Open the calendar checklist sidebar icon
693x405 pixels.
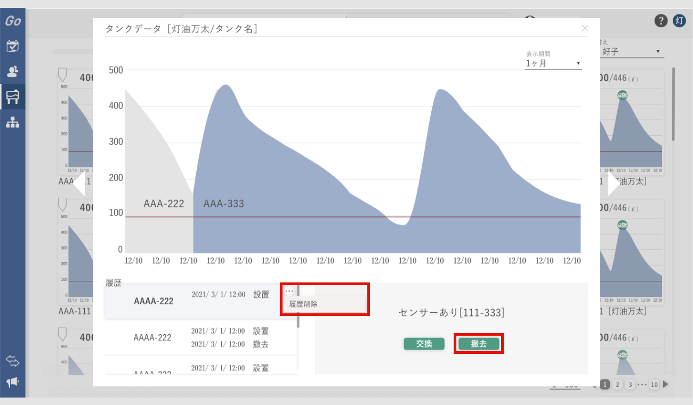[x=13, y=46]
